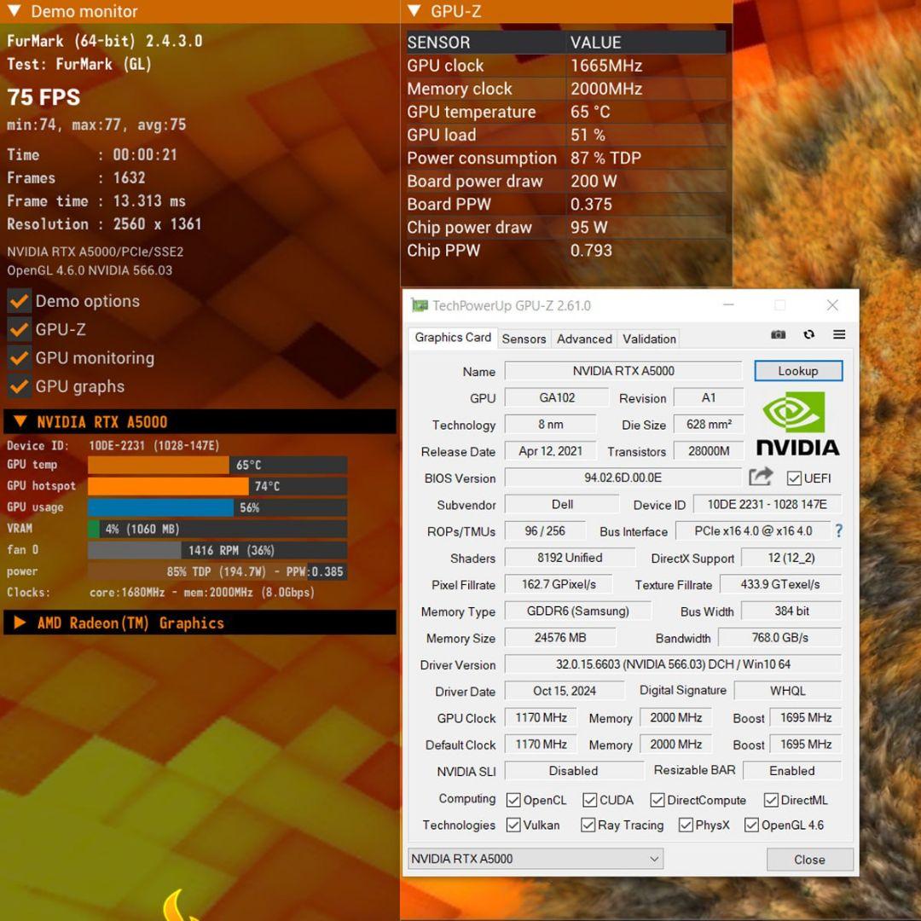Open the Validation tab
921x921 pixels.
pos(648,339)
